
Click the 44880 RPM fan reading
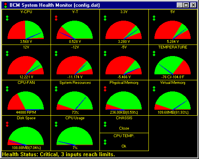(26, 112)
